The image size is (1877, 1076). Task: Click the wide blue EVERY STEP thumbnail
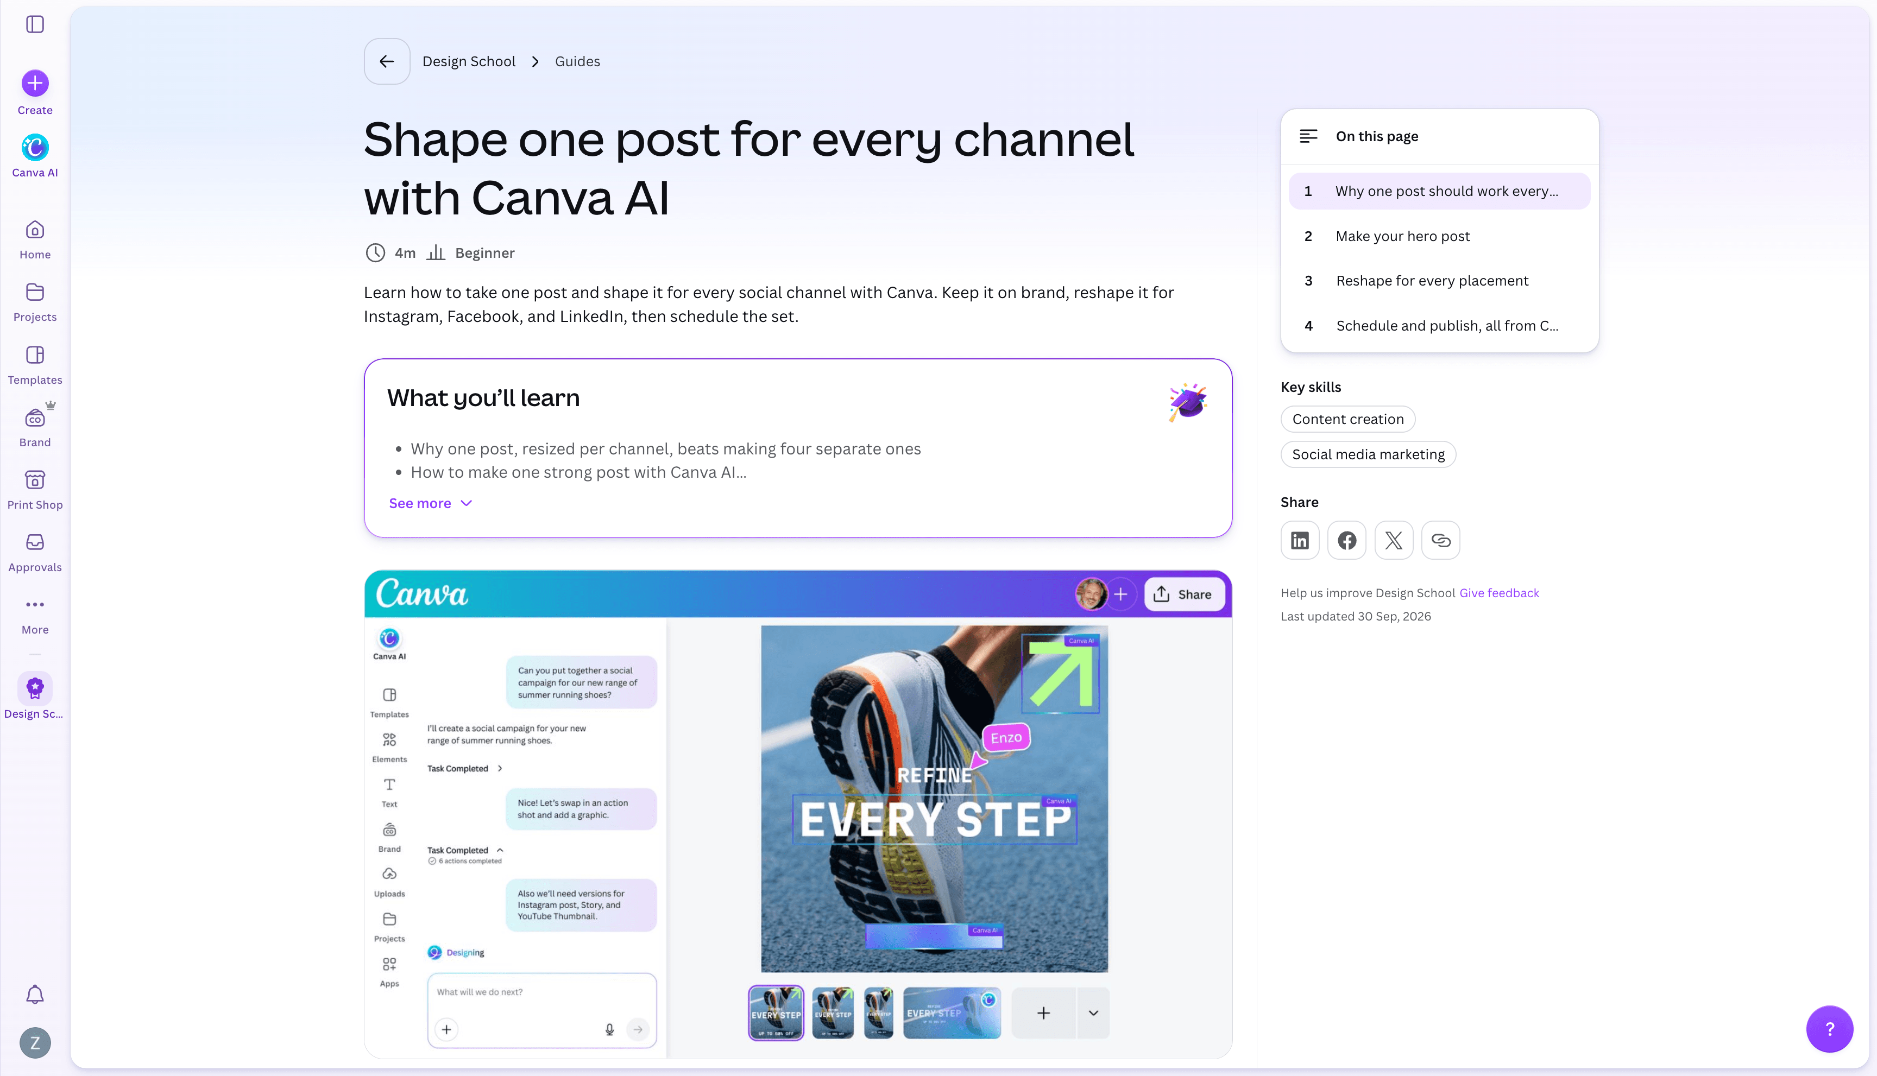coord(952,1013)
